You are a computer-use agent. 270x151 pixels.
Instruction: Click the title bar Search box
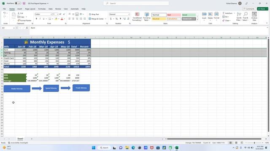click(x=136, y=3)
